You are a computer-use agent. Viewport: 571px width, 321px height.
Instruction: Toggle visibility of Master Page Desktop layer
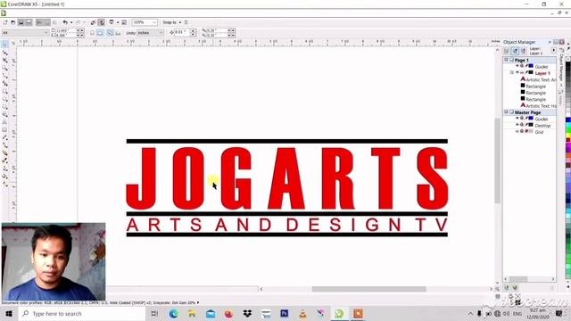pyautogui.click(x=517, y=125)
